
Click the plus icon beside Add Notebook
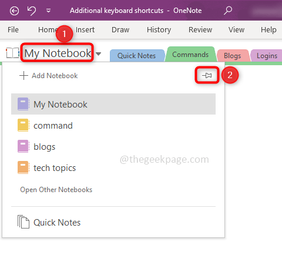tap(23, 76)
